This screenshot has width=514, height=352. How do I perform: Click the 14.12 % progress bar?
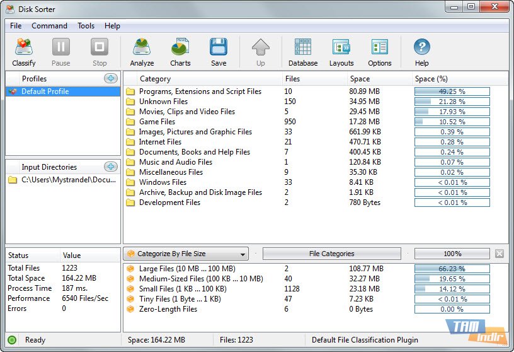(x=452, y=289)
